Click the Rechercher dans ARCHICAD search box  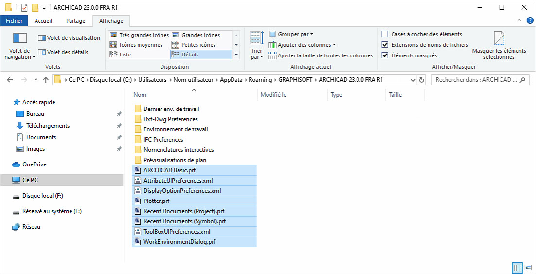pyautogui.click(x=480, y=80)
